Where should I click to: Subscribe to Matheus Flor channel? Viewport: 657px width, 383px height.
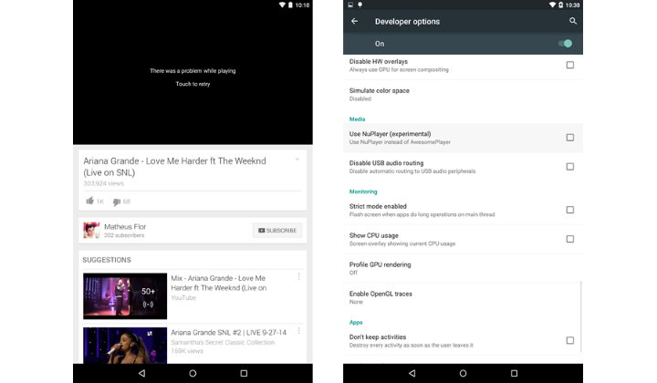[x=277, y=230]
